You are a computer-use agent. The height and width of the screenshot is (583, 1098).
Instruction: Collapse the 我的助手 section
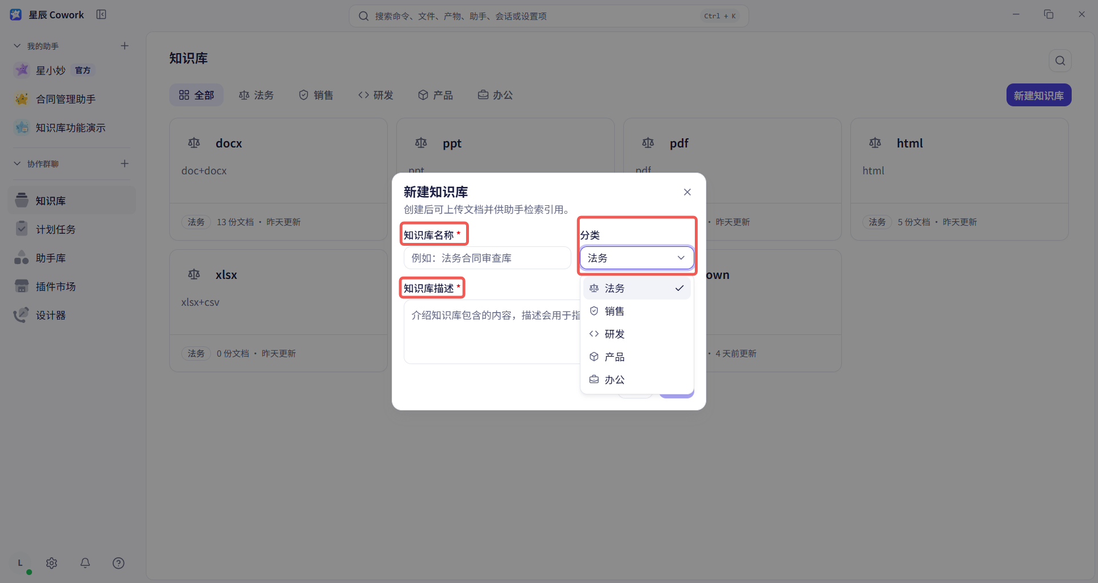pos(17,46)
